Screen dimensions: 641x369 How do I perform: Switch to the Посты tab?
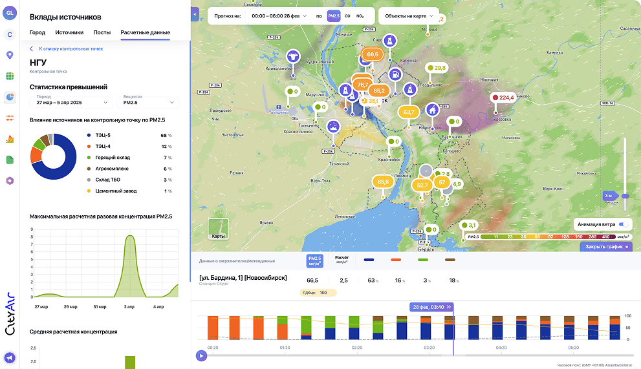pyautogui.click(x=102, y=32)
